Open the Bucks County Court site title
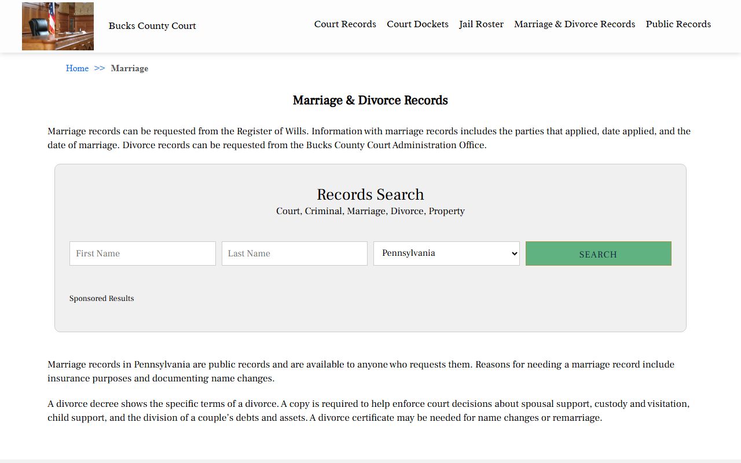Viewport: 741px width, 463px height. click(x=152, y=26)
